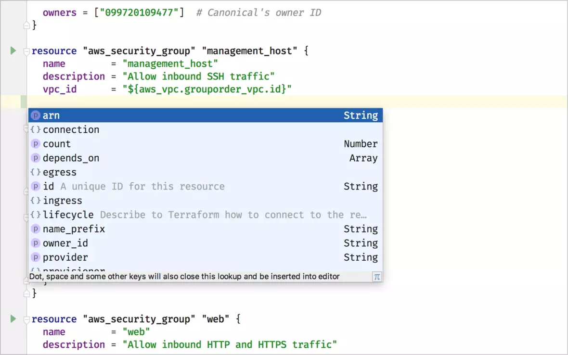Click the vpc_id interpolation string value
The width and height of the screenshot is (568, 355).
(x=207, y=89)
